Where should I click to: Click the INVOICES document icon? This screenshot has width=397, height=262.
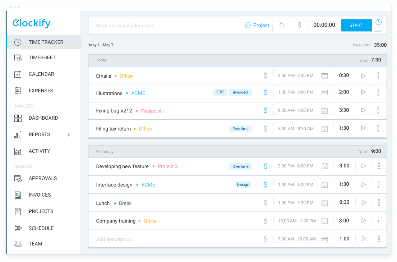tap(18, 195)
